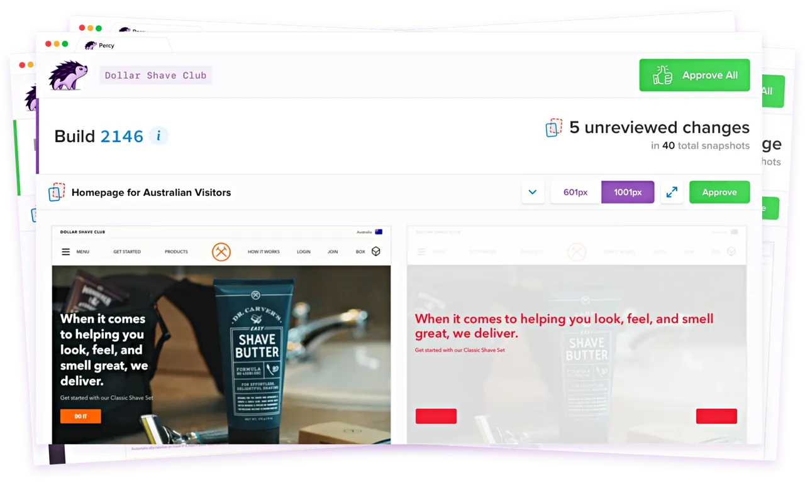Expand the snapshot chevron dropdown
This screenshot has width=805, height=485.
point(533,192)
